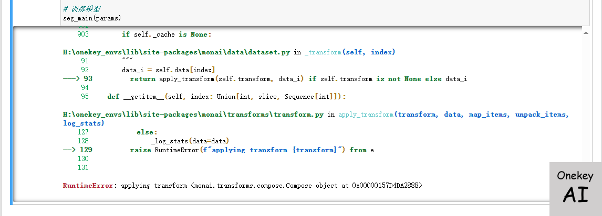This screenshot has width=602, height=216.
Task: Select the dataset.py file path
Action: tap(177, 52)
